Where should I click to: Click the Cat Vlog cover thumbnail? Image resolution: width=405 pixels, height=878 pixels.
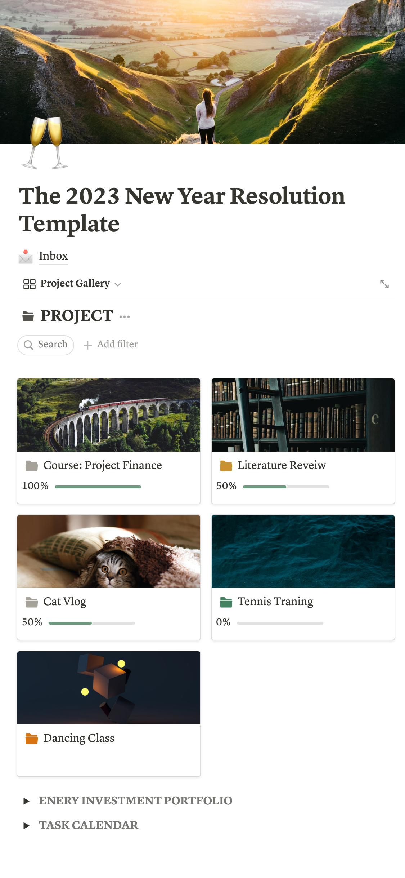coord(109,551)
